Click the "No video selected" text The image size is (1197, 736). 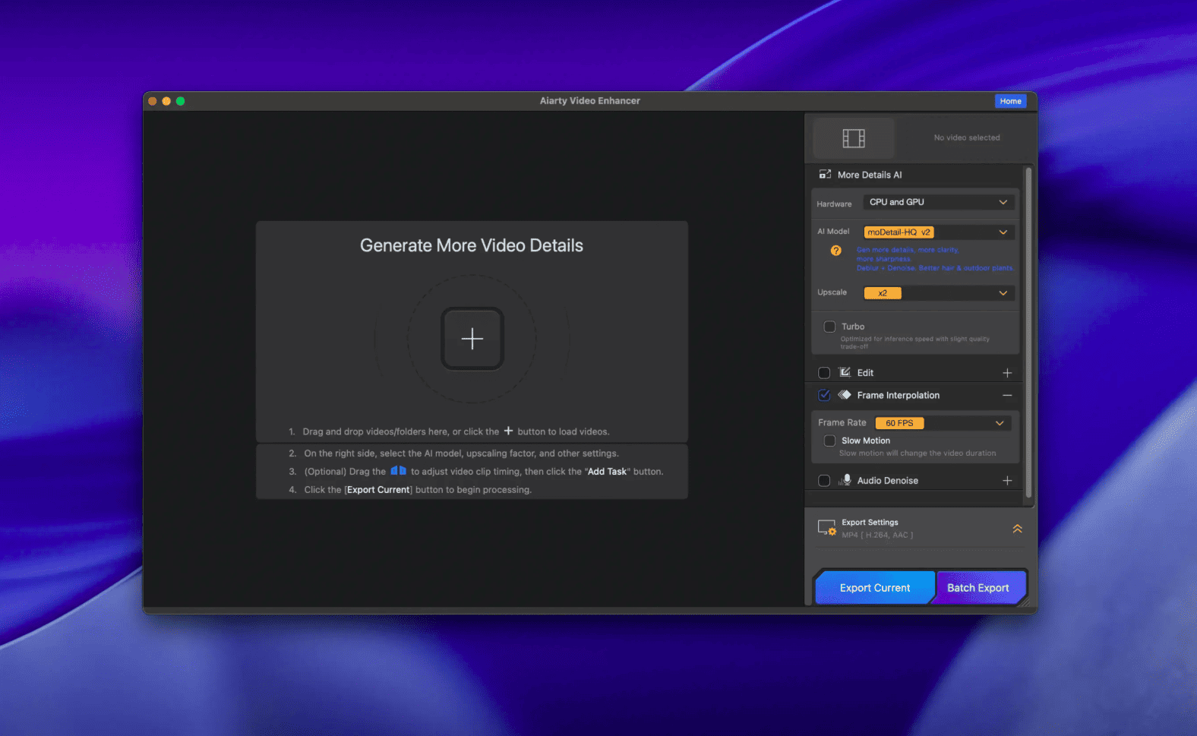click(x=967, y=138)
